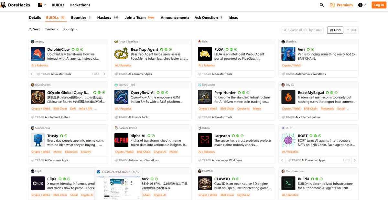Open the Join a Team tab
The image size is (388, 200).
click(x=140, y=17)
